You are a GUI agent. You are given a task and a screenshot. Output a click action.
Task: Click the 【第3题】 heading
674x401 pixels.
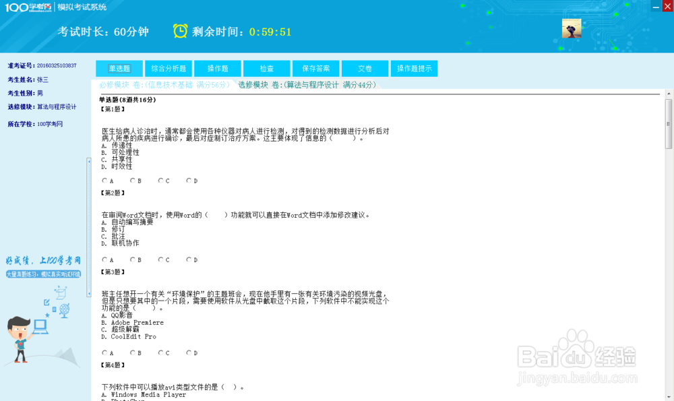click(x=113, y=272)
